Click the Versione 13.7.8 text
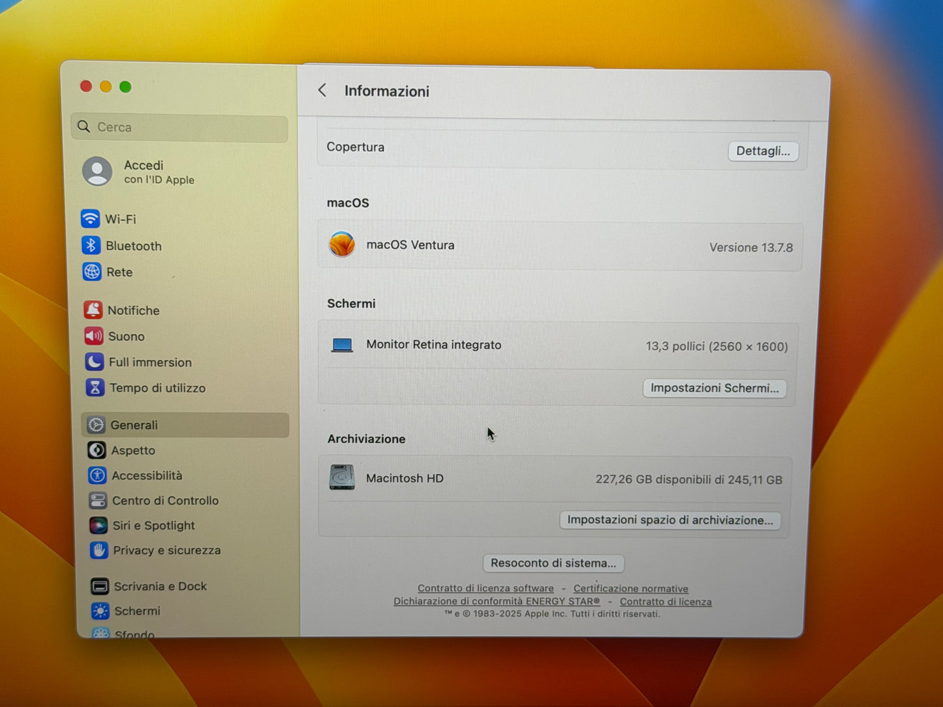The width and height of the screenshot is (943, 707). 751,247
